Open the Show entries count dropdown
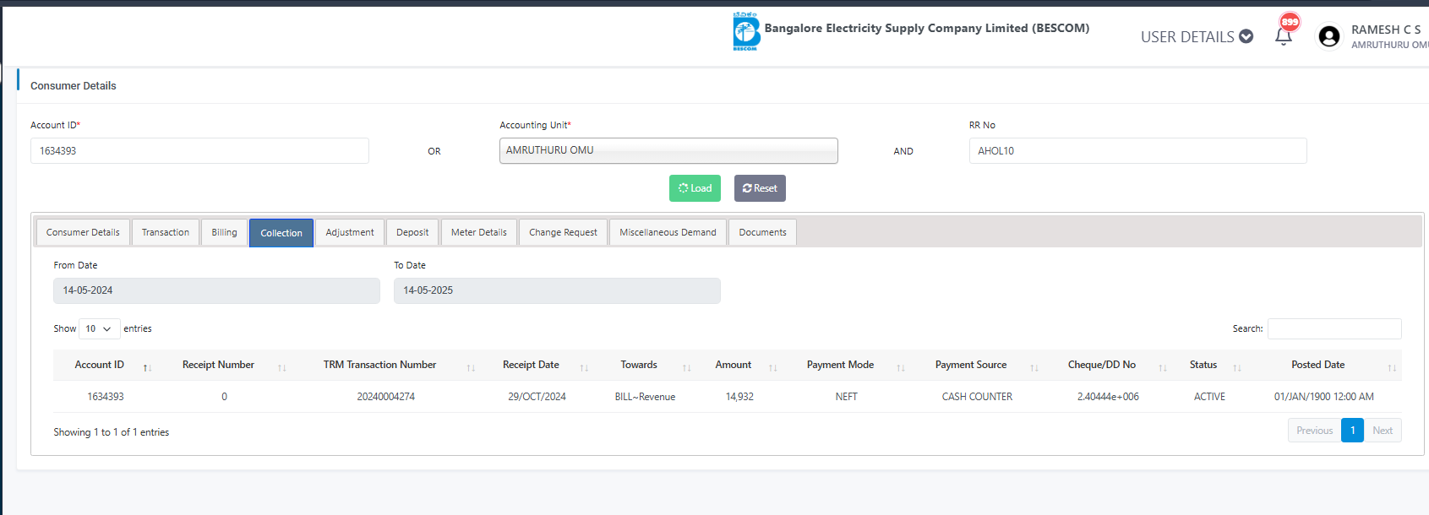This screenshot has width=1429, height=515. [99, 328]
